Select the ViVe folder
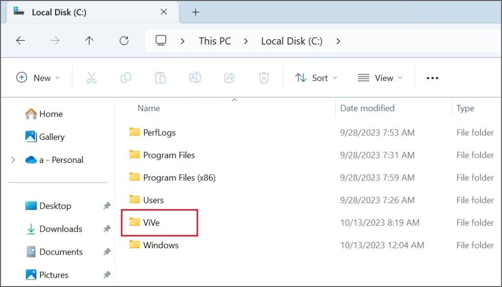Viewport: 502px width, 287px height. [151, 222]
